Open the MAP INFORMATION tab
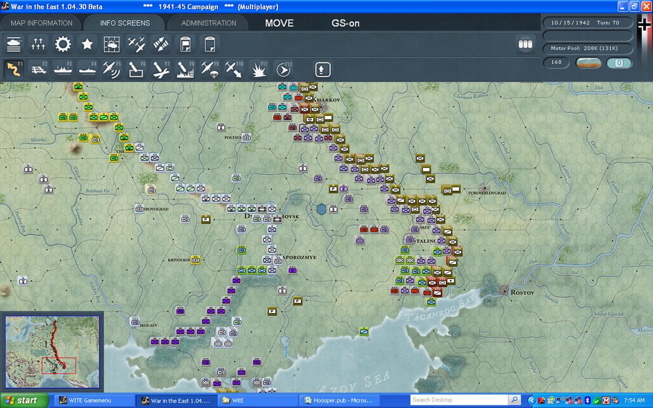 tap(42, 23)
